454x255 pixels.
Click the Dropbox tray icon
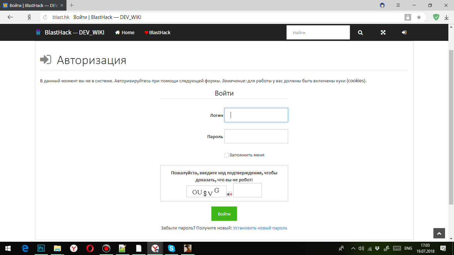point(377,248)
